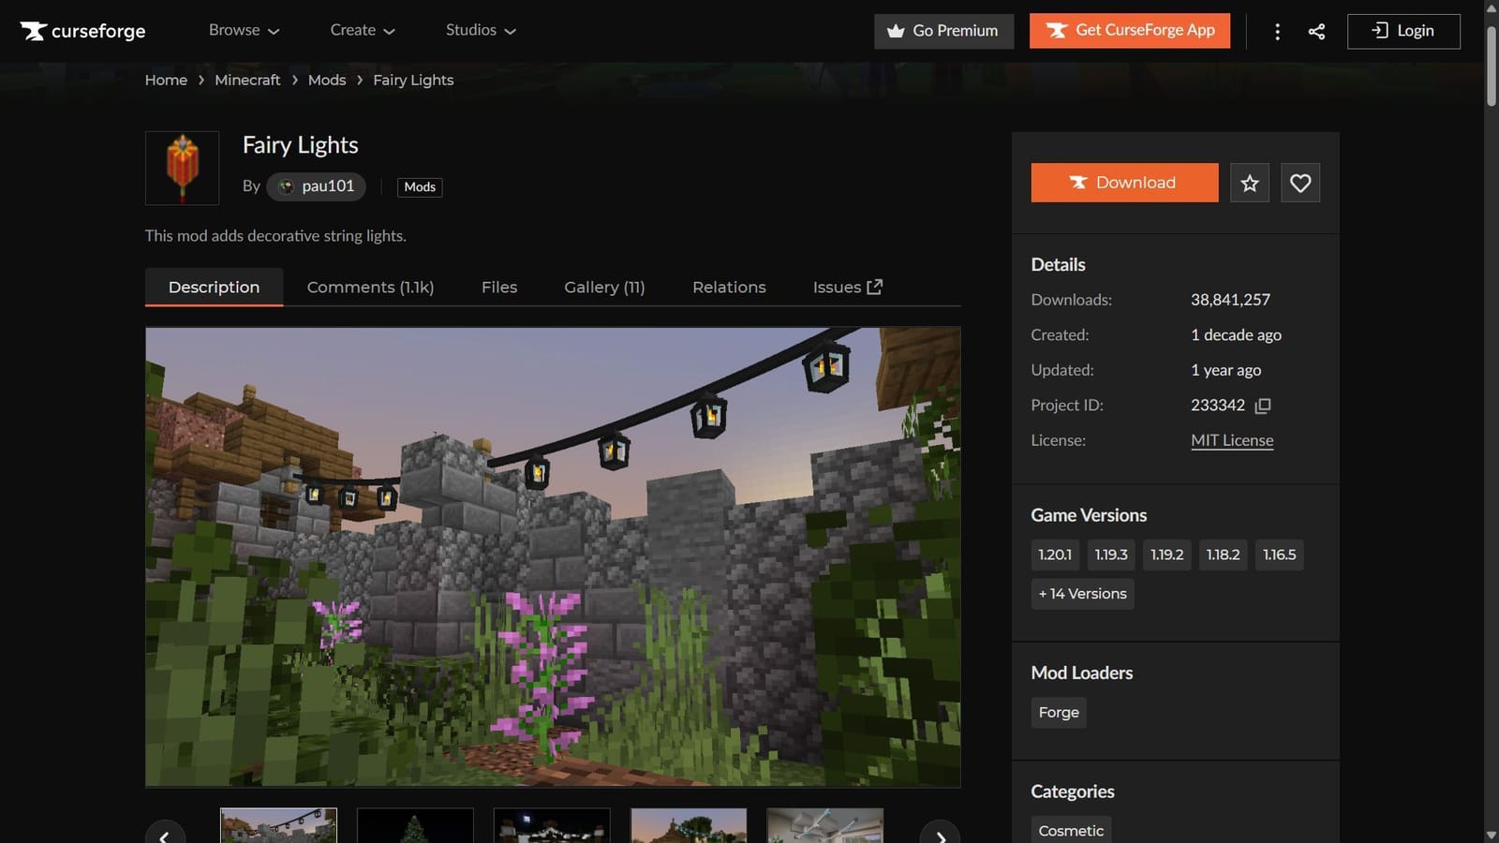Click the Download button
This screenshot has height=843, width=1499.
point(1123,183)
